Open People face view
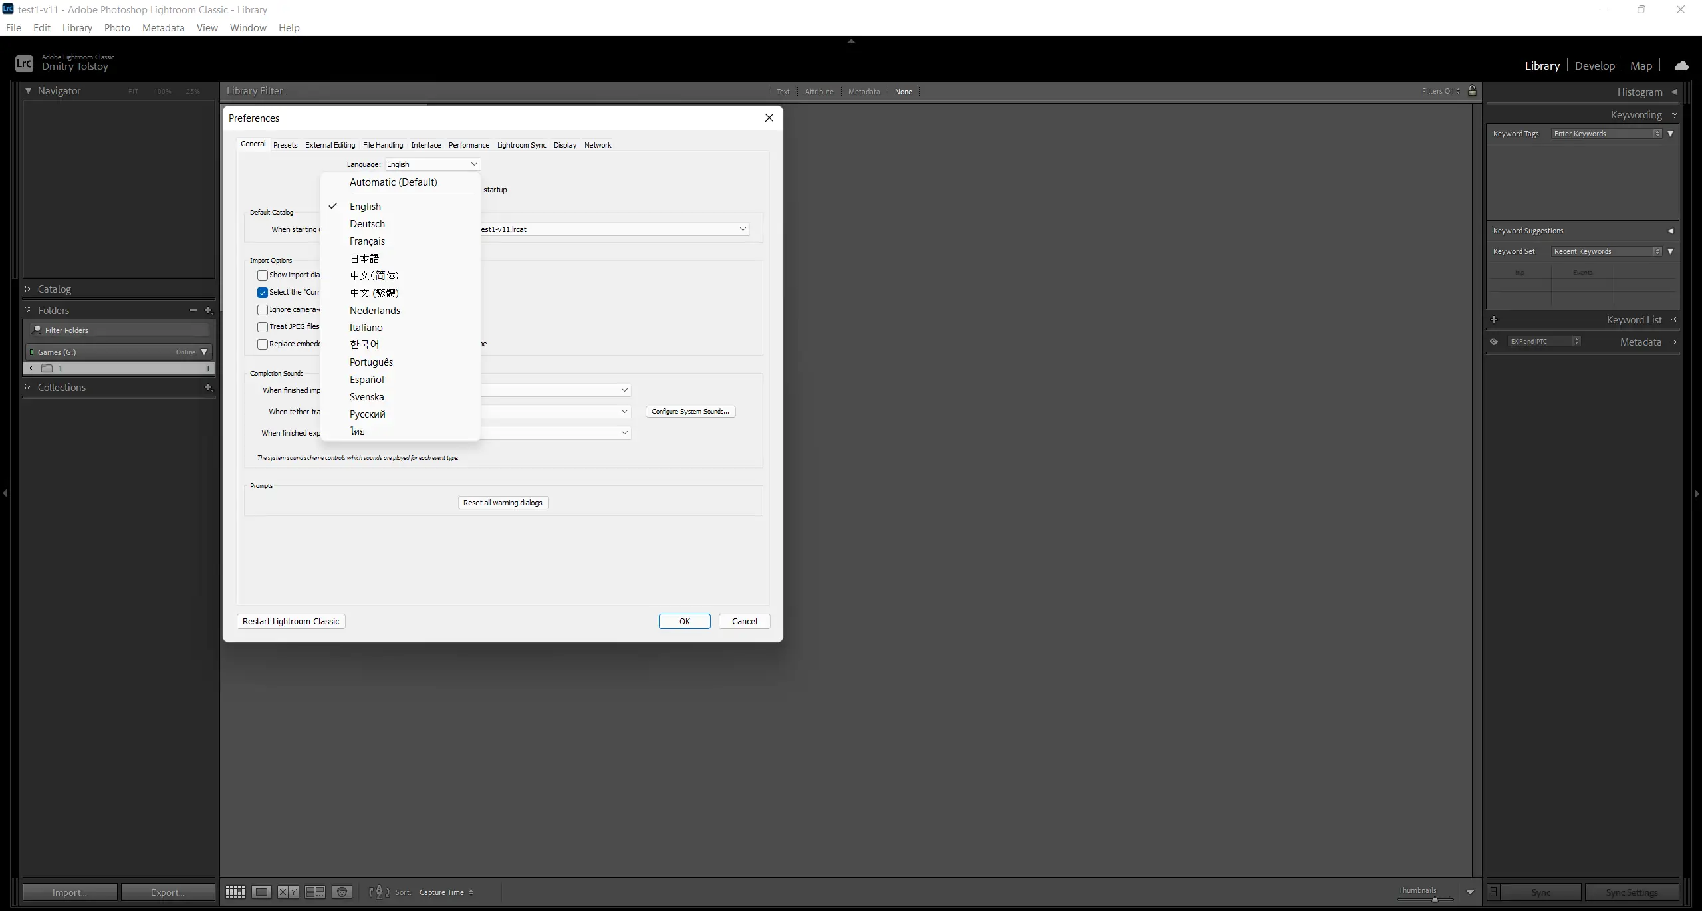The width and height of the screenshot is (1702, 911). pyautogui.click(x=342, y=892)
